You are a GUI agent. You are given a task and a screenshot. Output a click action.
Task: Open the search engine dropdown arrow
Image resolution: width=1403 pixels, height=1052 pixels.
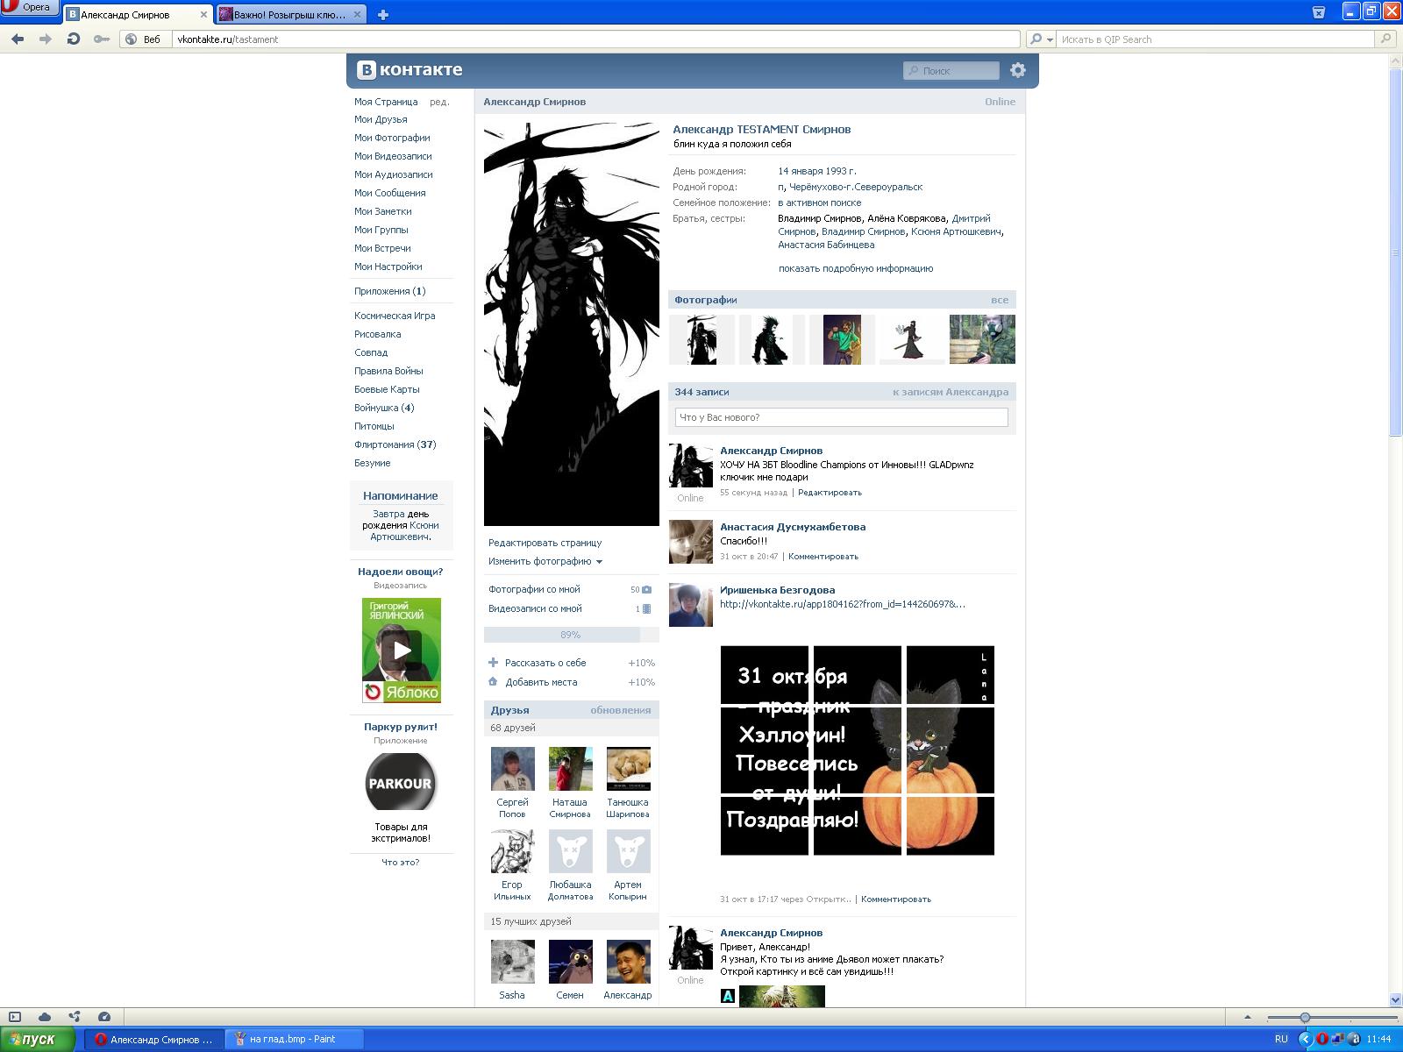[1048, 39]
